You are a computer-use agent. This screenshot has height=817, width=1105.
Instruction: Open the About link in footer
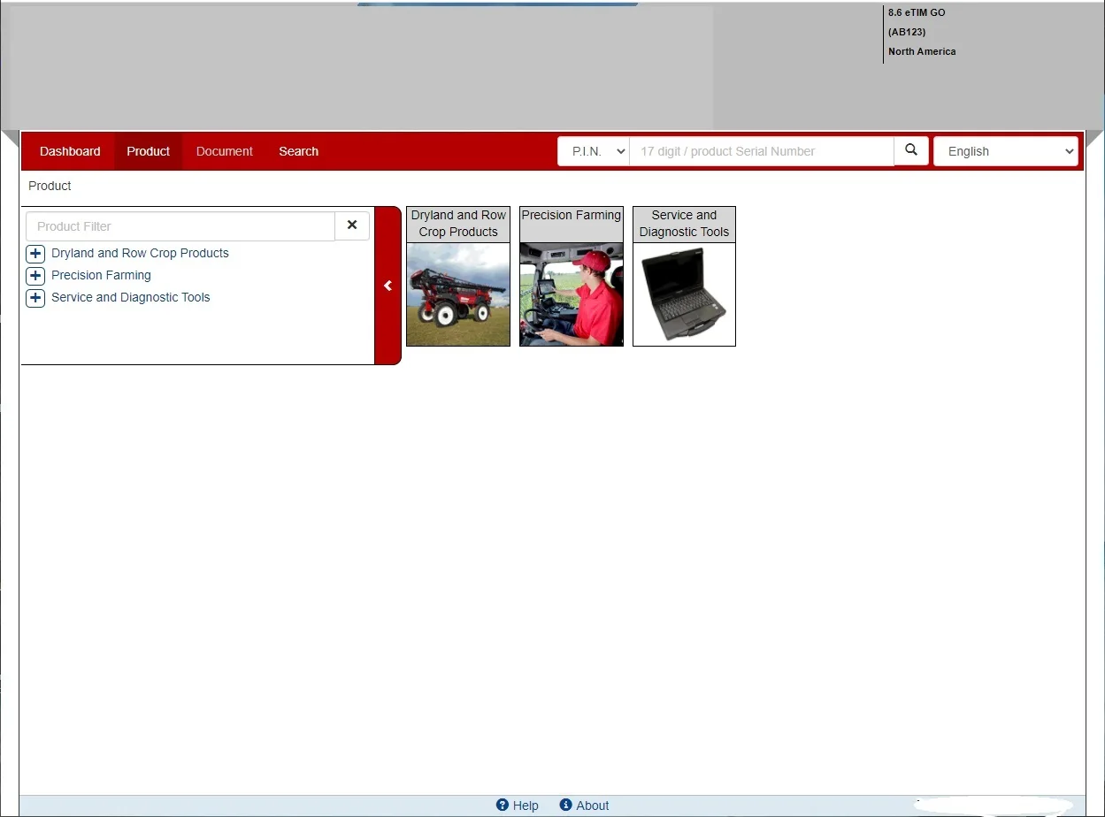point(585,806)
